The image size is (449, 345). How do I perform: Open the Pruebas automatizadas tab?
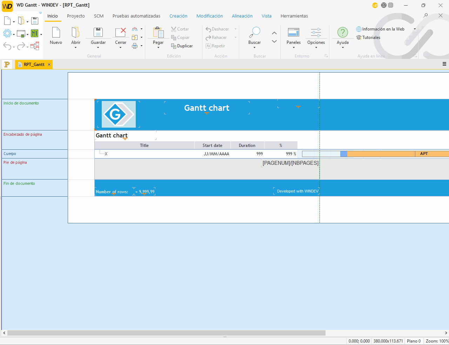(x=136, y=16)
